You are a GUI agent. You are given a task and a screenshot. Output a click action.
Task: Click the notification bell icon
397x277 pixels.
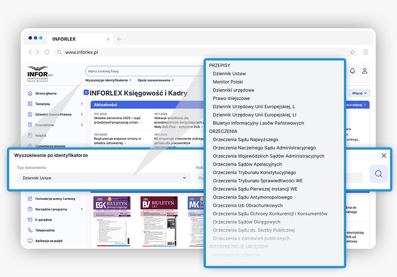pos(352,71)
